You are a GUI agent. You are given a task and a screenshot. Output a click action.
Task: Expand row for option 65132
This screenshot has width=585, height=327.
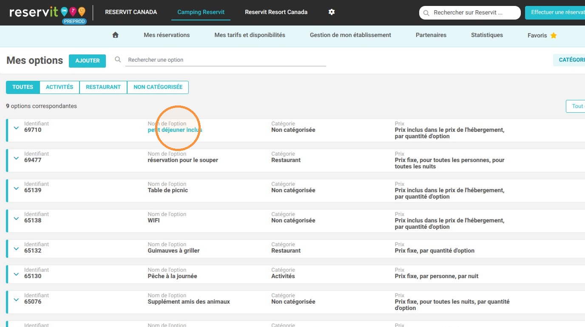coord(16,248)
